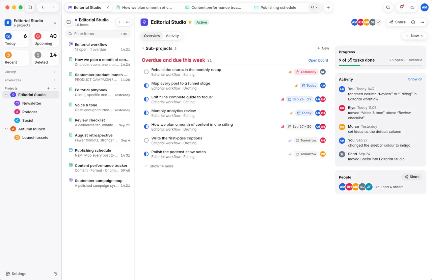Go back with the left arrow
This screenshot has height=280, width=432.
pyautogui.click(x=43, y=7)
